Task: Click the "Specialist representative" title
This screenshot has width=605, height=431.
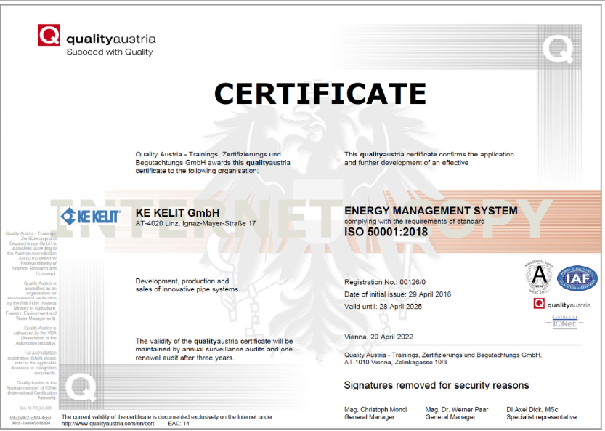Action: pyautogui.click(x=541, y=417)
